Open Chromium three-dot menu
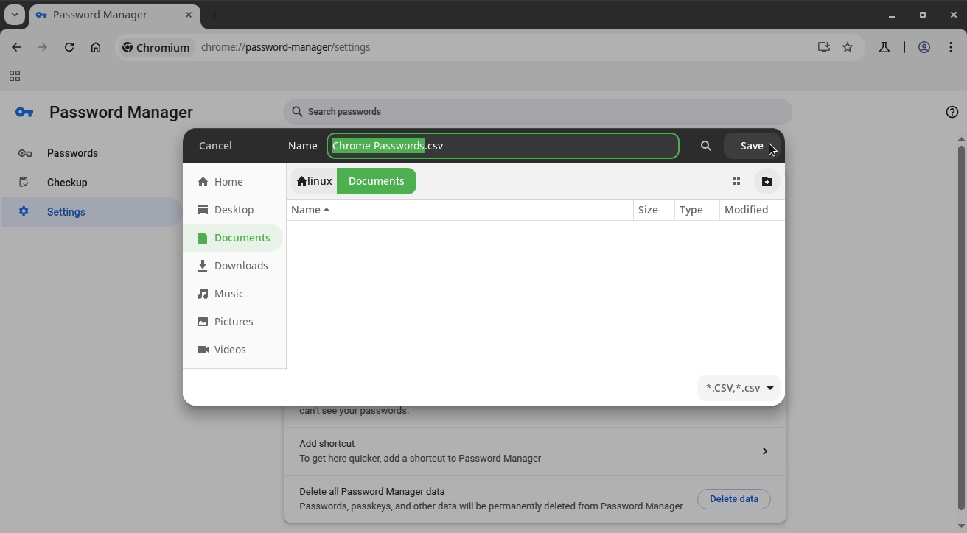Viewport: 967px width, 533px height. [x=951, y=47]
